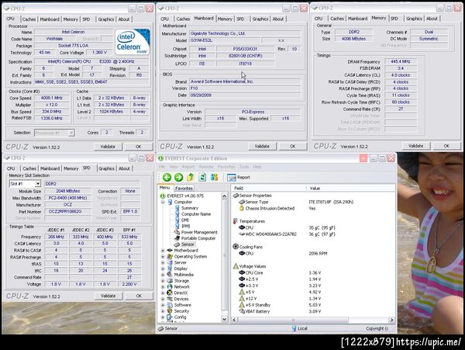Click the Temperatures thermometer icon
This screenshot has height=350, width=465.
click(x=236, y=221)
